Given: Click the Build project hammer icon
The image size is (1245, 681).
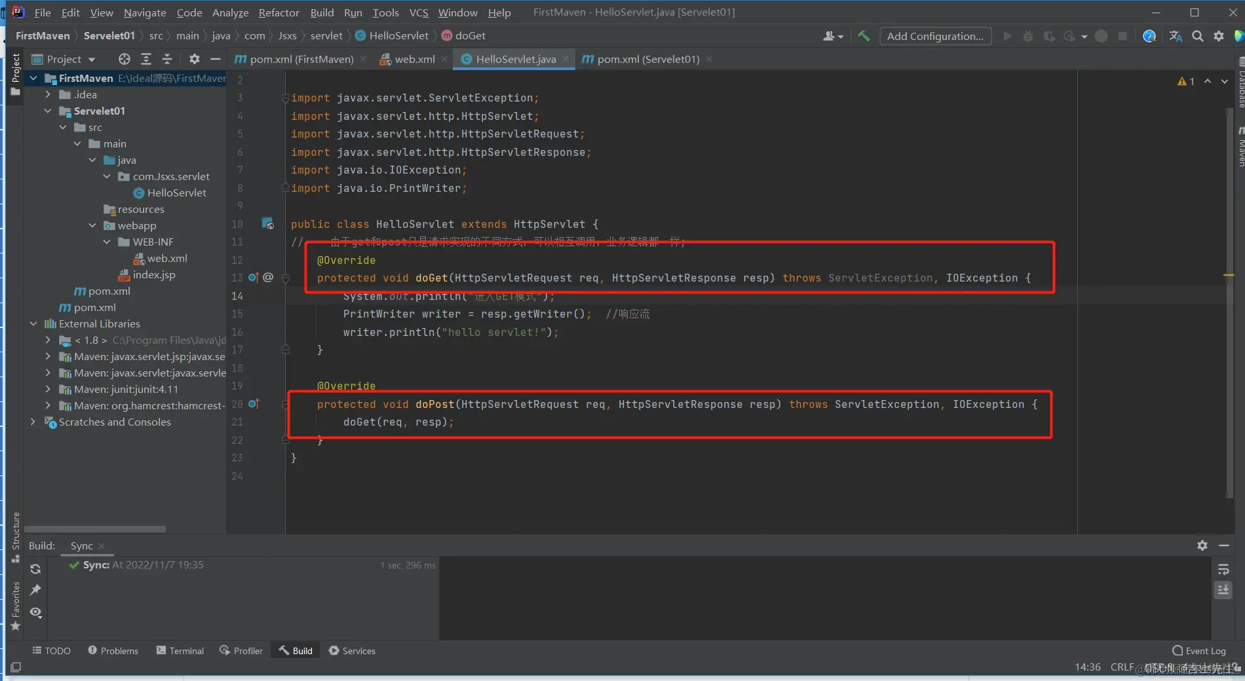Looking at the screenshot, I should [864, 36].
